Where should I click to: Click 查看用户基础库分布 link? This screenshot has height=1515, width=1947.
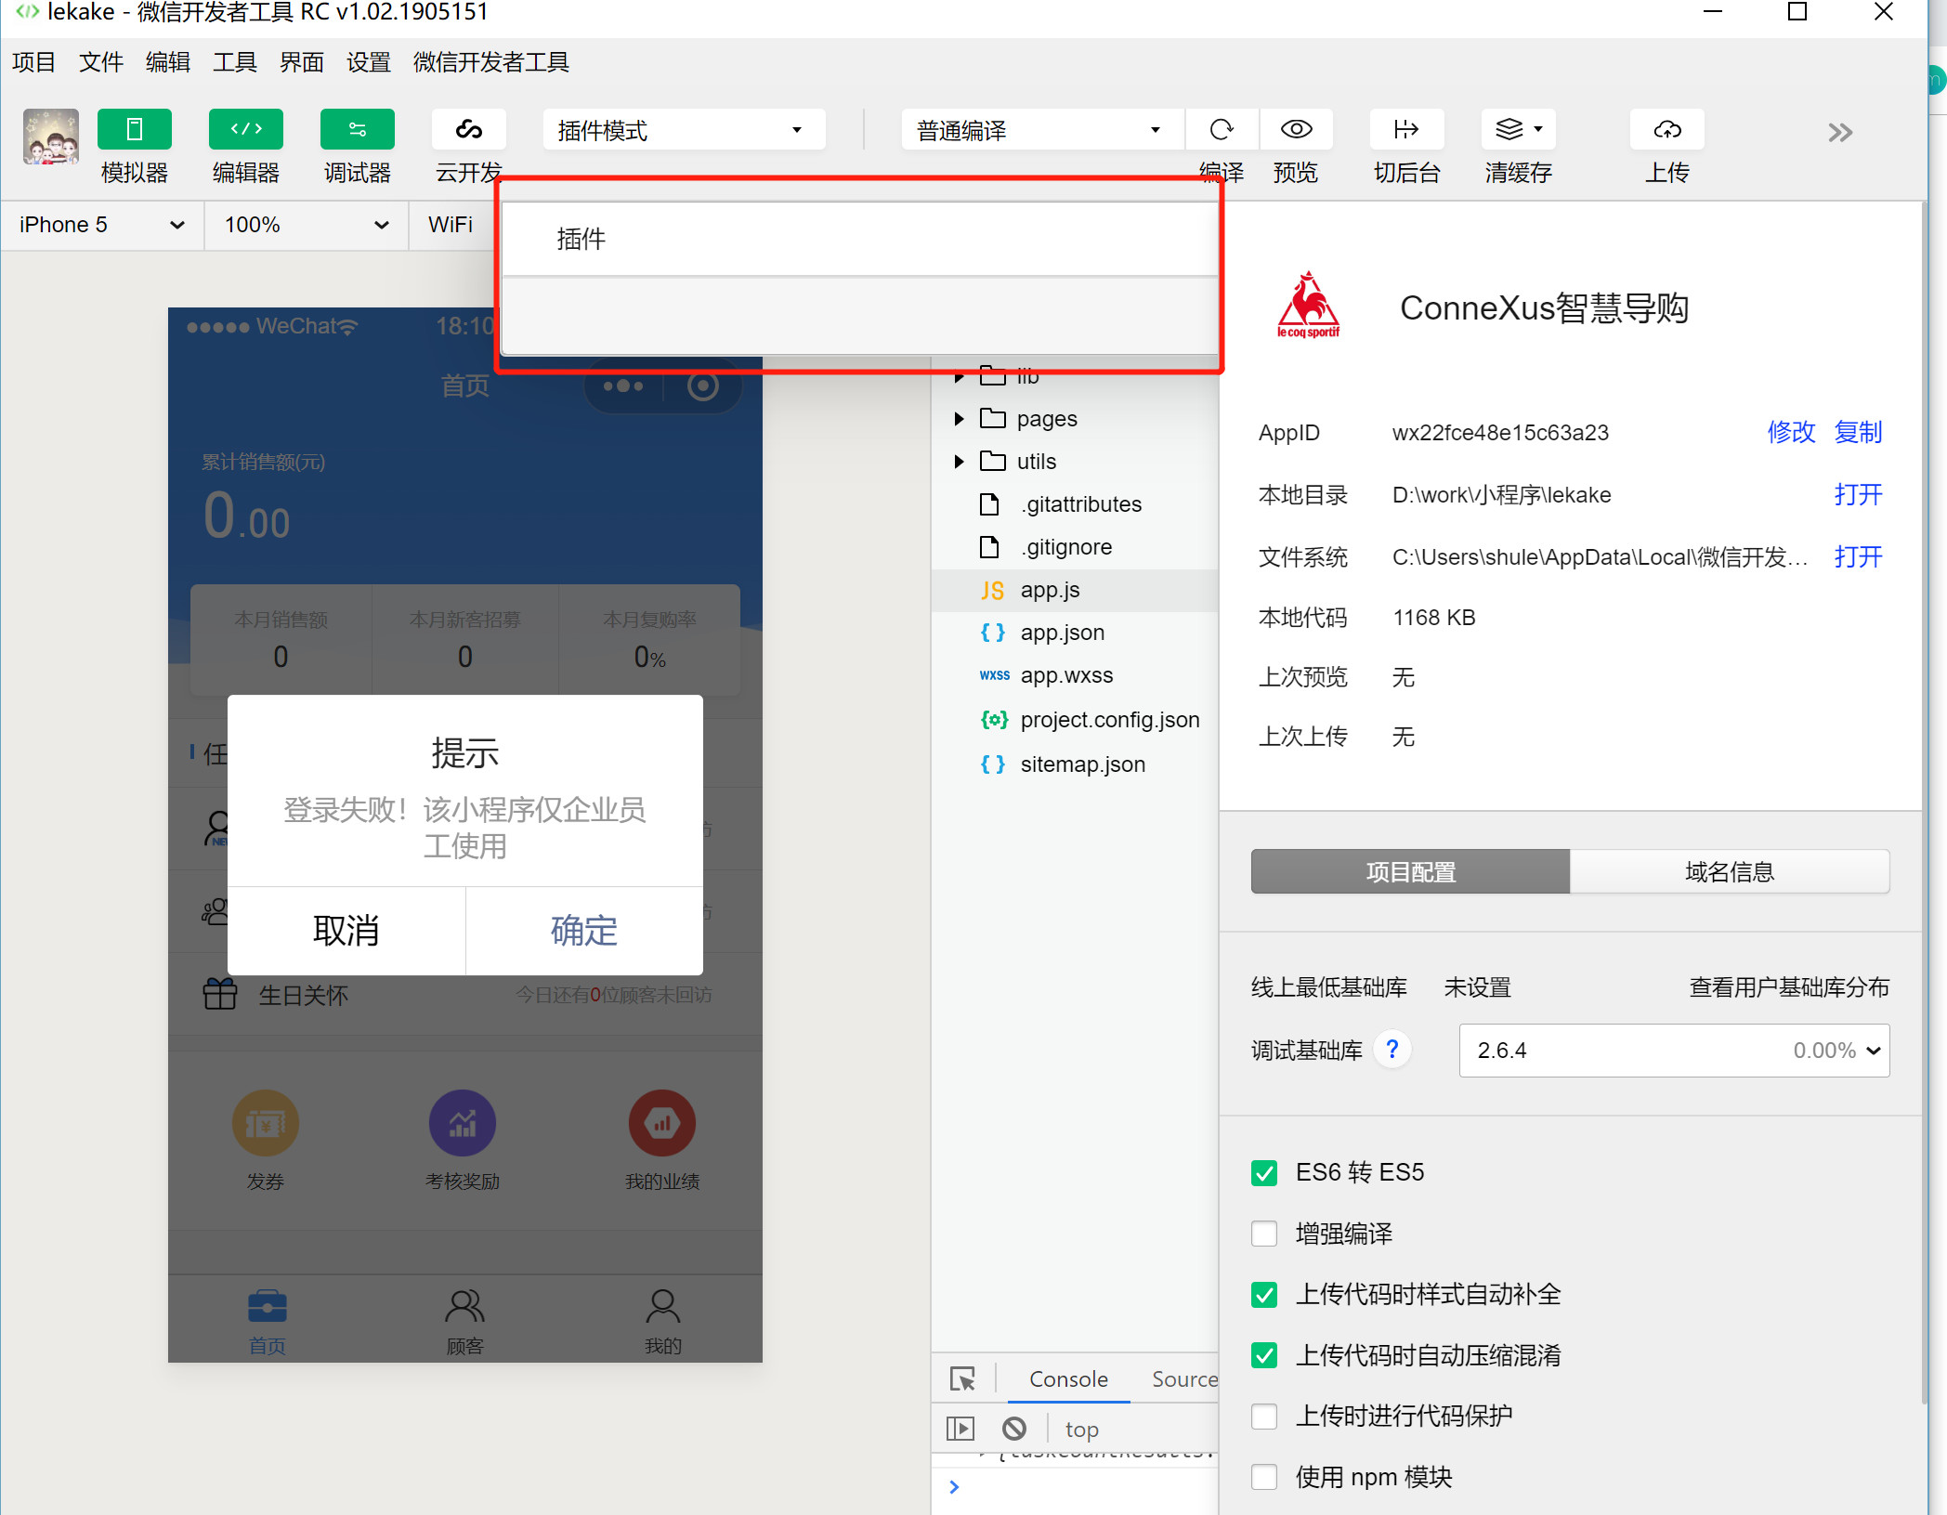pos(1789,986)
